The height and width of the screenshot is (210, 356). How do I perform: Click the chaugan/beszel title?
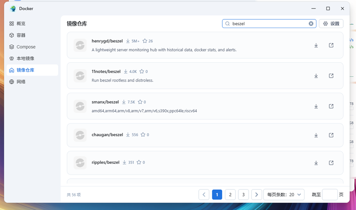[107, 135]
